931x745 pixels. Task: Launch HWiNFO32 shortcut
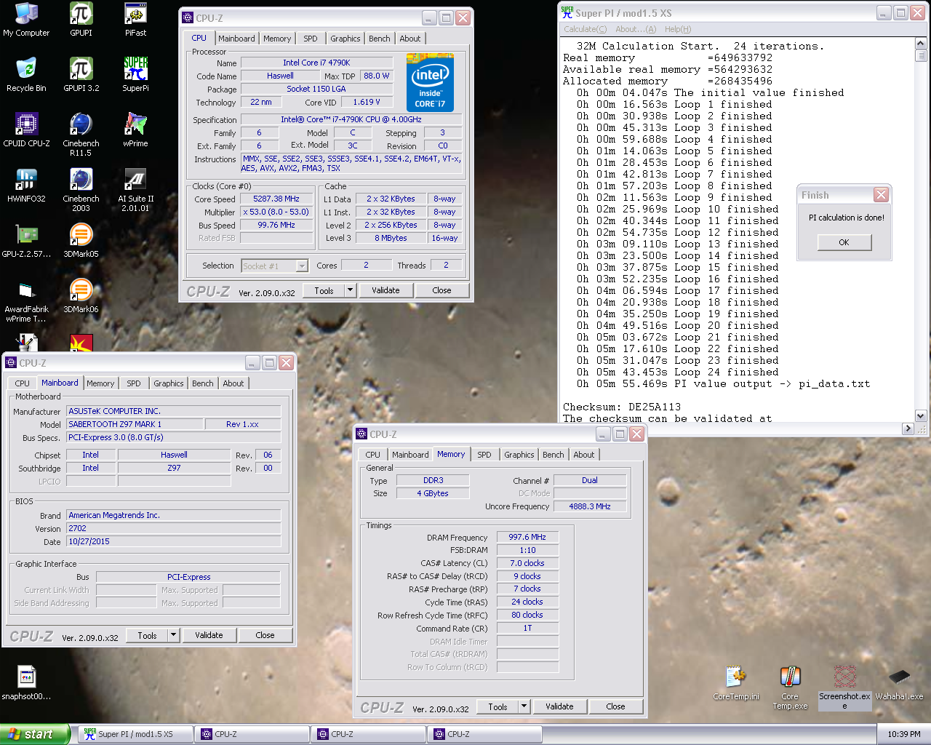click(x=26, y=186)
